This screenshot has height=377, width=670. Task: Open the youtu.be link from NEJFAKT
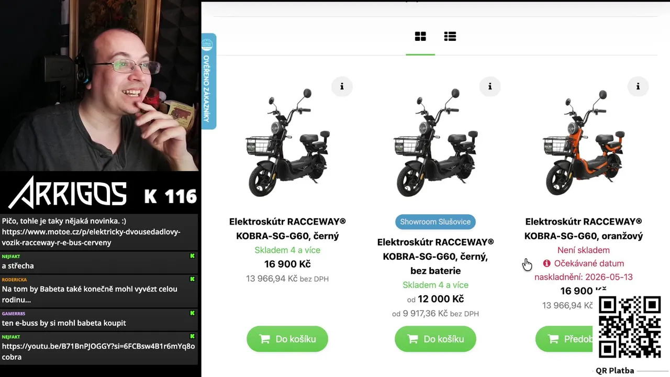point(98,346)
